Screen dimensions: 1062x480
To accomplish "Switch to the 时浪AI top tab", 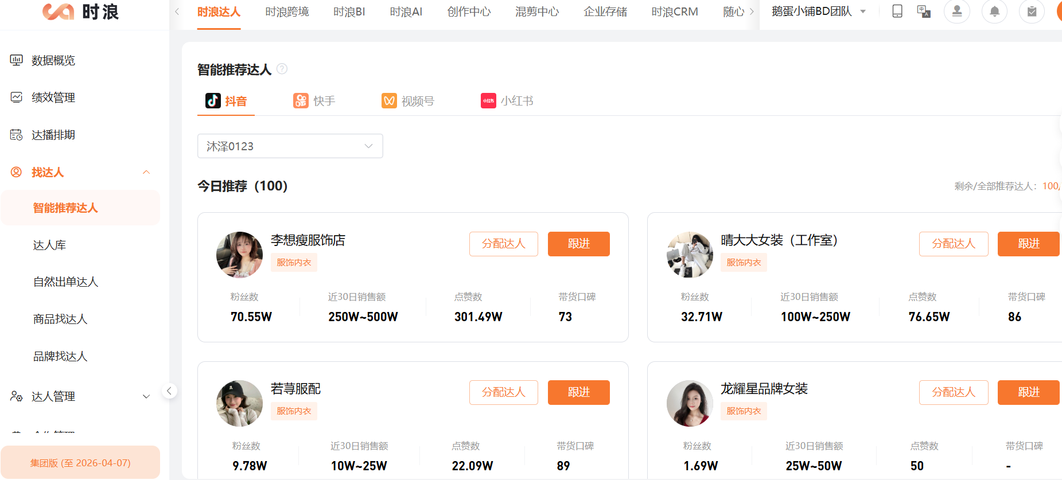I will point(406,12).
